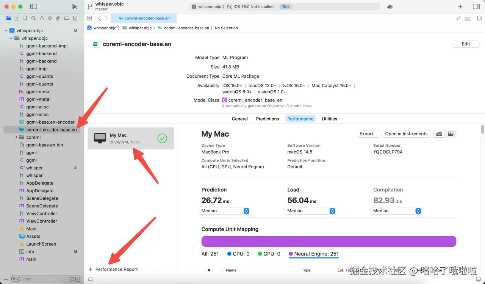Open the related items grid icon
The width and height of the screenshot is (485, 284).
pos(89,18)
